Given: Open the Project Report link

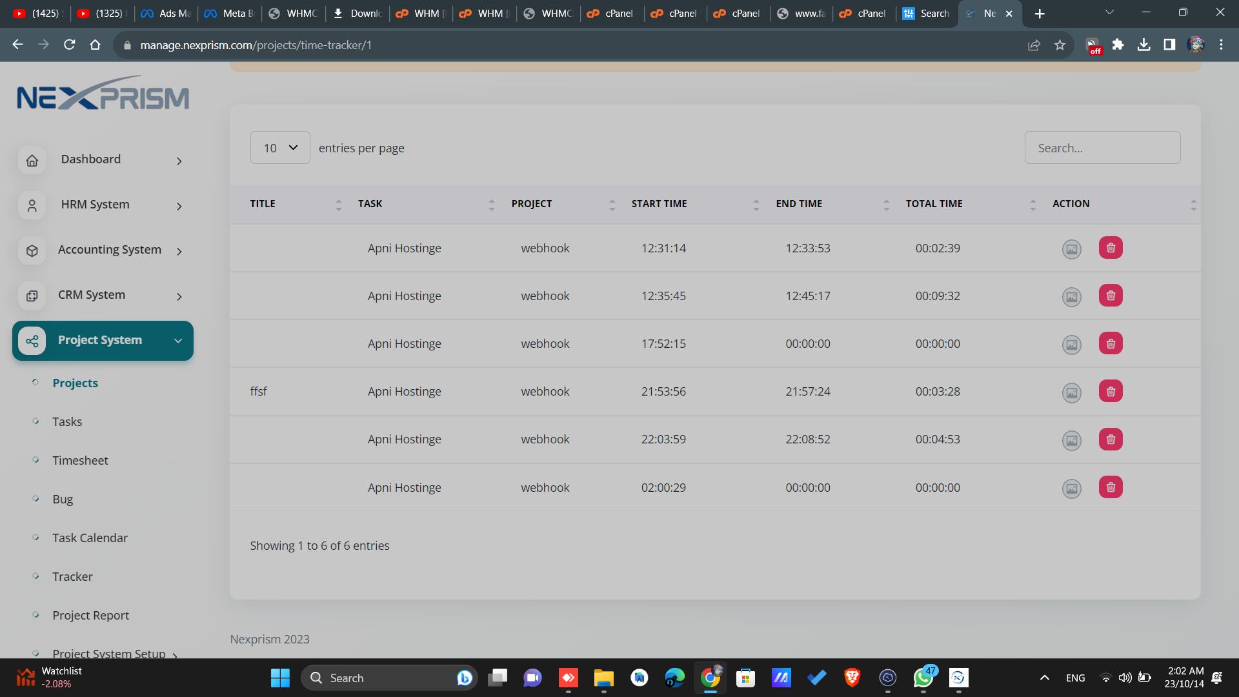Looking at the screenshot, I should click(90, 615).
